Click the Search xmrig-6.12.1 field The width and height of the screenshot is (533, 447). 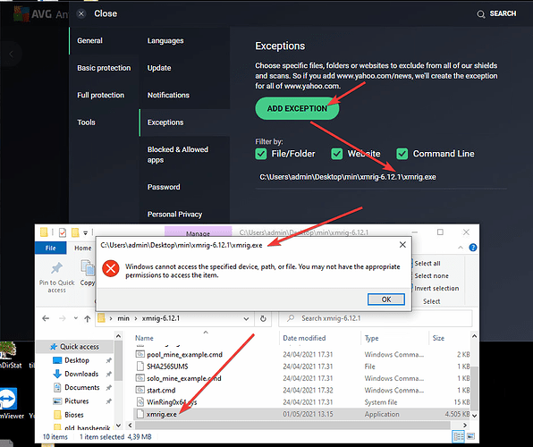(x=376, y=318)
